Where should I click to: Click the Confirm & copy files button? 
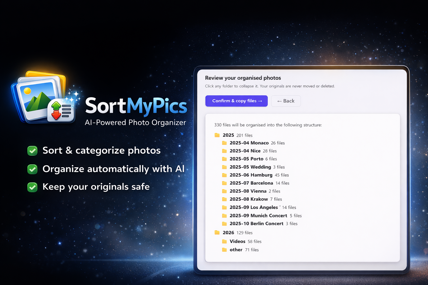click(x=236, y=101)
